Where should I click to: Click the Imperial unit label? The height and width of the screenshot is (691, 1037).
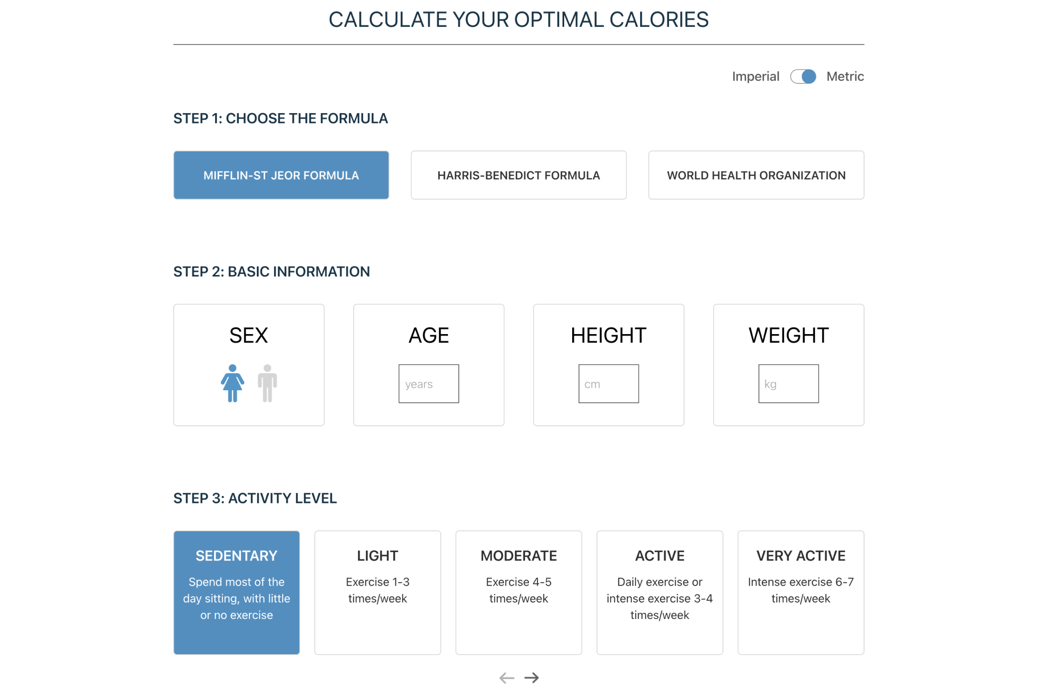(x=755, y=76)
